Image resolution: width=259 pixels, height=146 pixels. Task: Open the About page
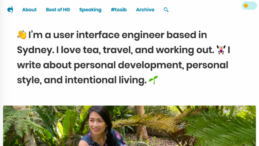point(30,10)
